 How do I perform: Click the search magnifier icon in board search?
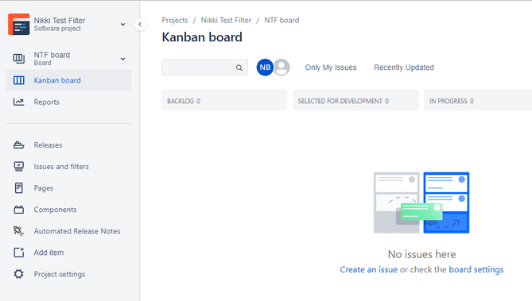tap(239, 68)
